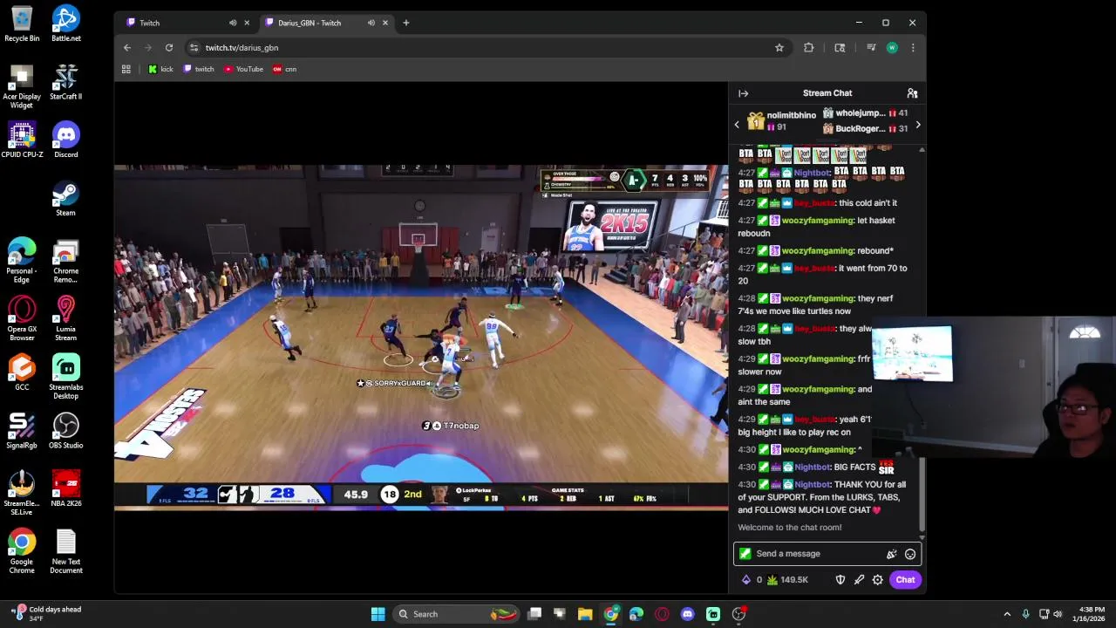Open the 149.5K channel points balance
Viewport: 1116px width, 628px height.
tap(787, 580)
